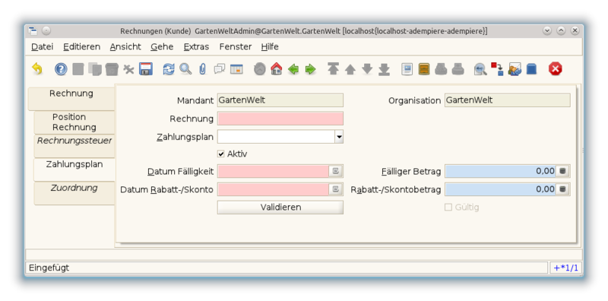The image size is (608, 301).
Task: Click the Fälliger Betrag amount field
Action: click(500, 171)
